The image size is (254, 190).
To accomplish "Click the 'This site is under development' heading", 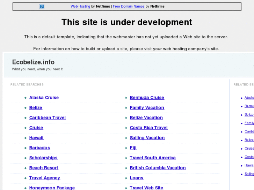I will pyautogui.click(x=127, y=22).
